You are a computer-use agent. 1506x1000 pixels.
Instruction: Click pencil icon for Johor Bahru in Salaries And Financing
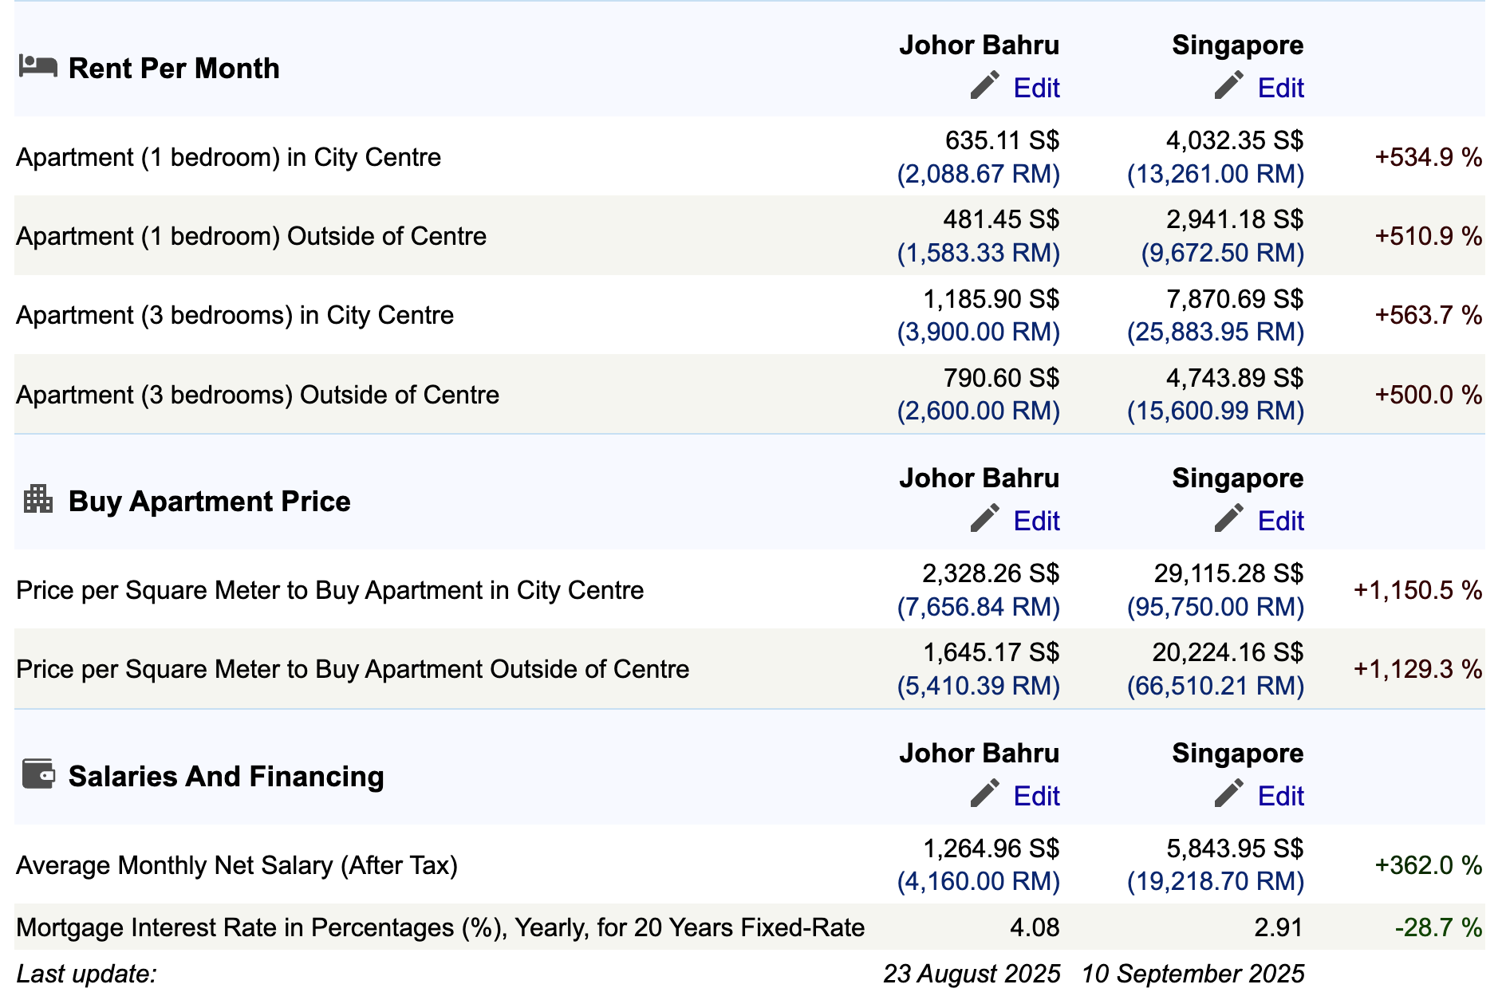pyautogui.click(x=985, y=793)
